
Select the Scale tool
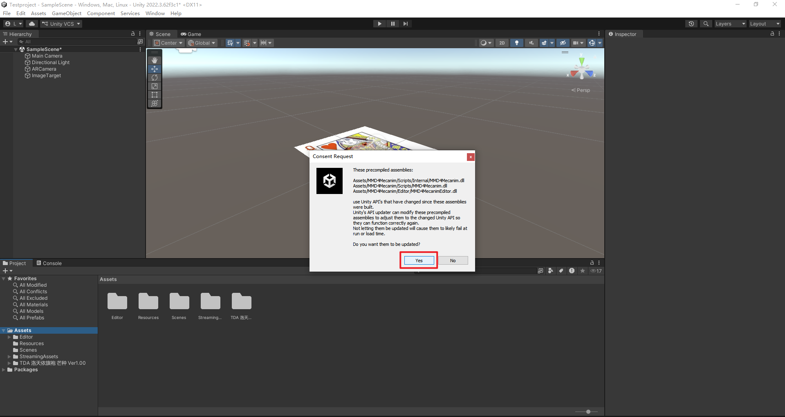155,86
